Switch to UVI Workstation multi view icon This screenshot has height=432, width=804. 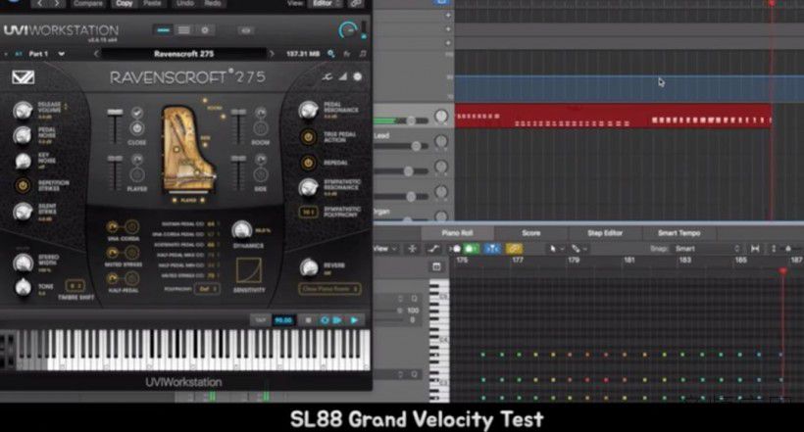coord(183,30)
